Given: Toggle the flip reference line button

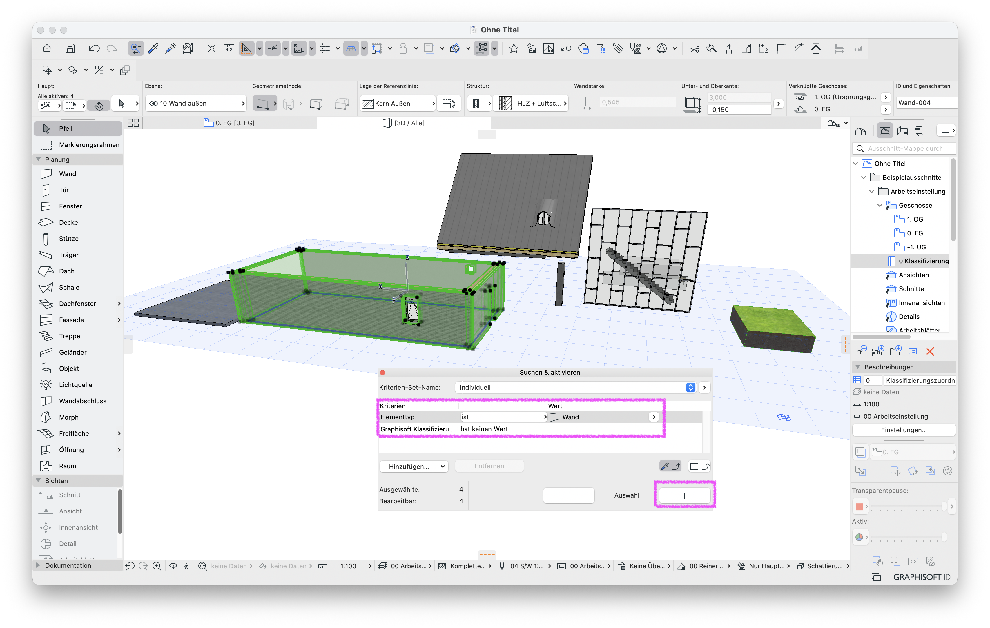Looking at the screenshot, I should coord(449,104).
